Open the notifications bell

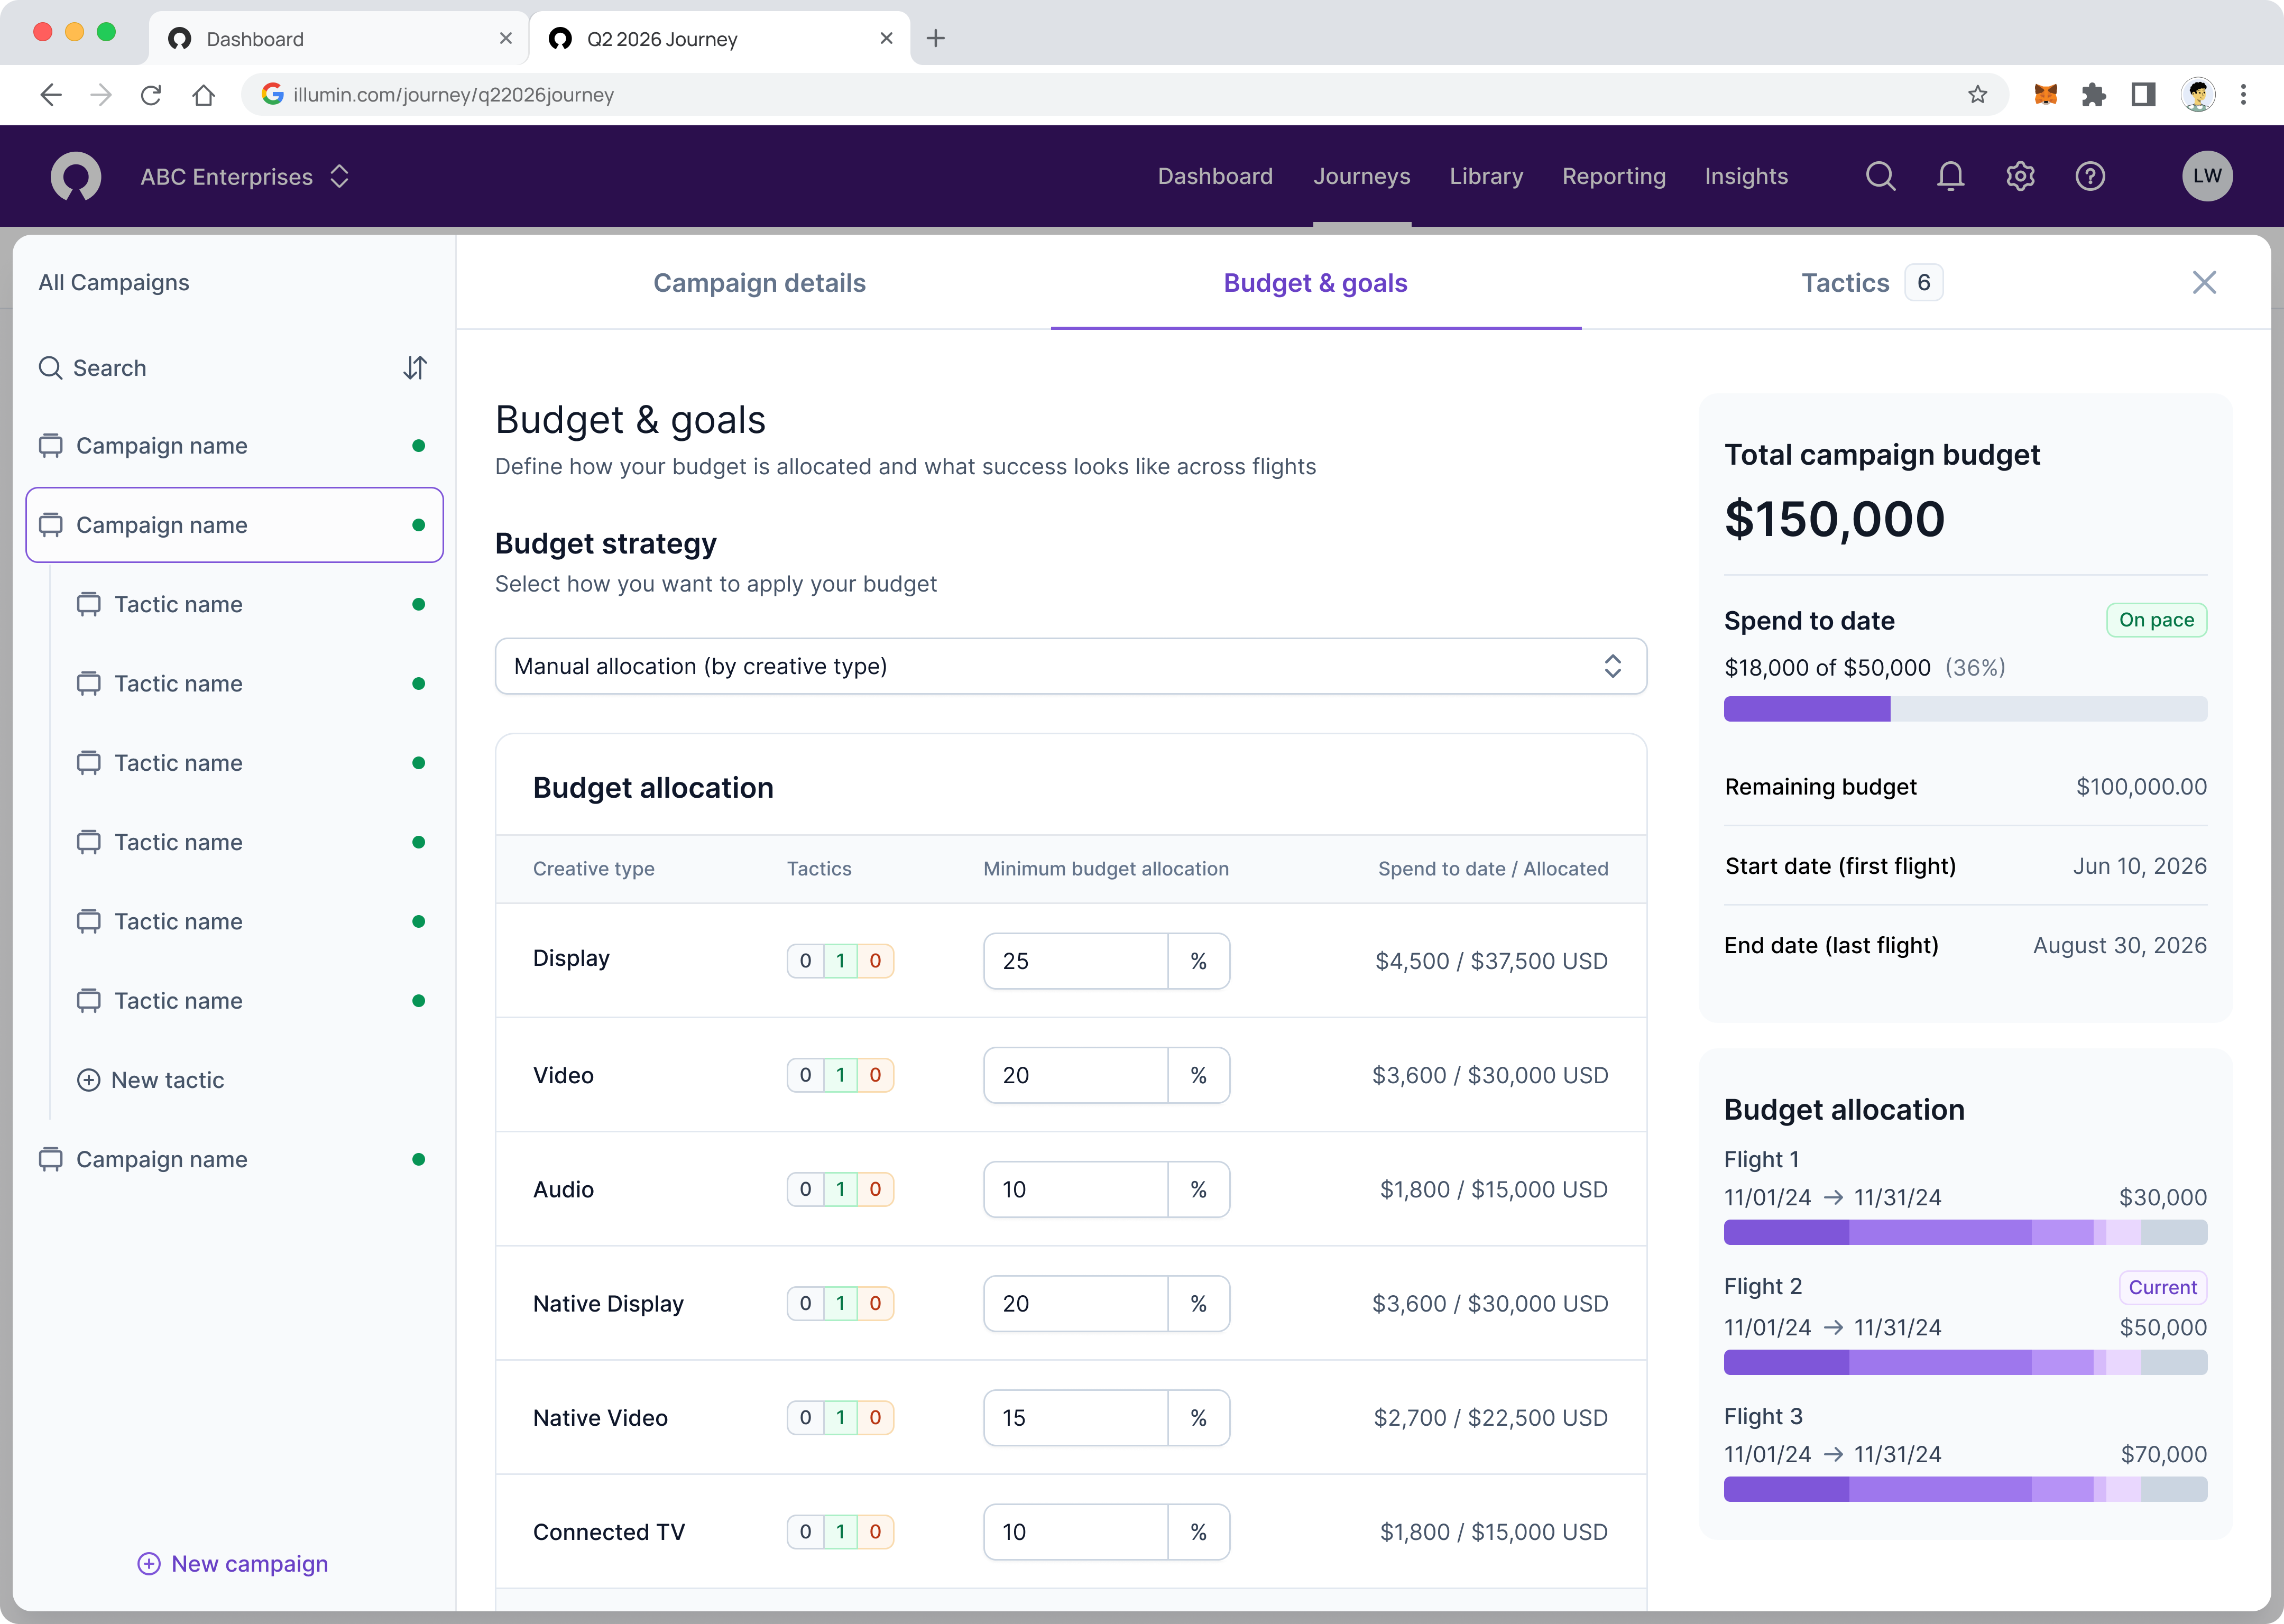[1950, 176]
